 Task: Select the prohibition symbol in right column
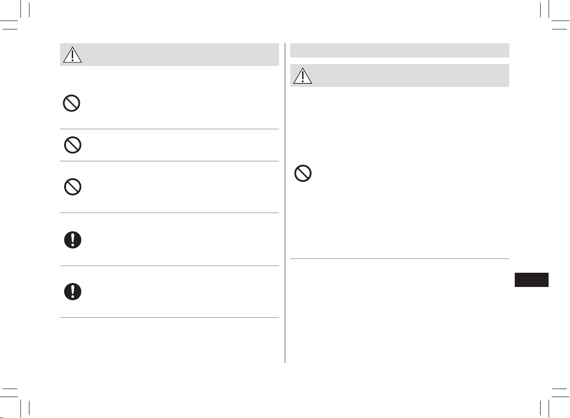pyautogui.click(x=303, y=173)
